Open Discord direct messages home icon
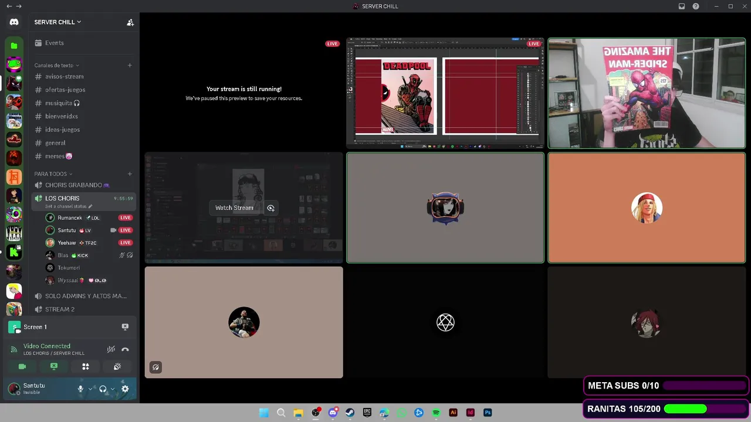The height and width of the screenshot is (422, 751). pyautogui.click(x=14, y=22)
